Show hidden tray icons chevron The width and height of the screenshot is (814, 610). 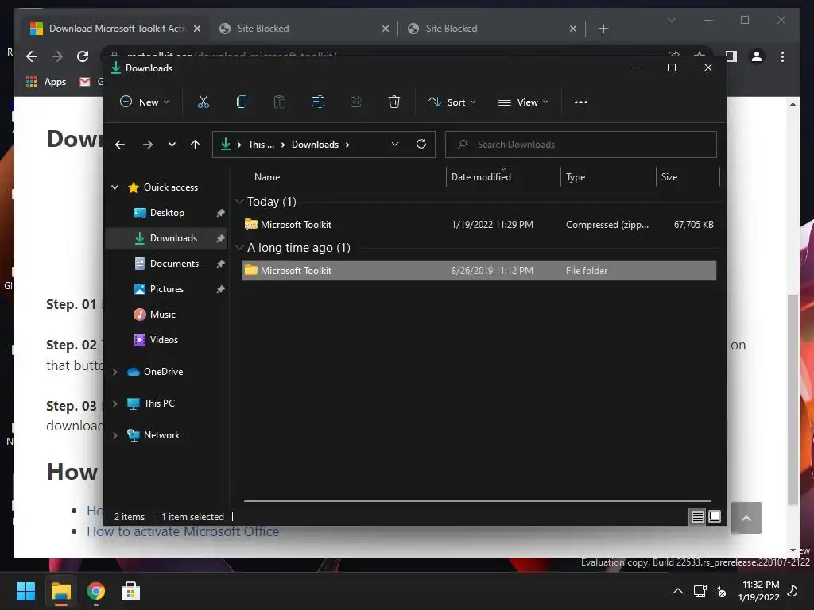click(x=678, y=591)
